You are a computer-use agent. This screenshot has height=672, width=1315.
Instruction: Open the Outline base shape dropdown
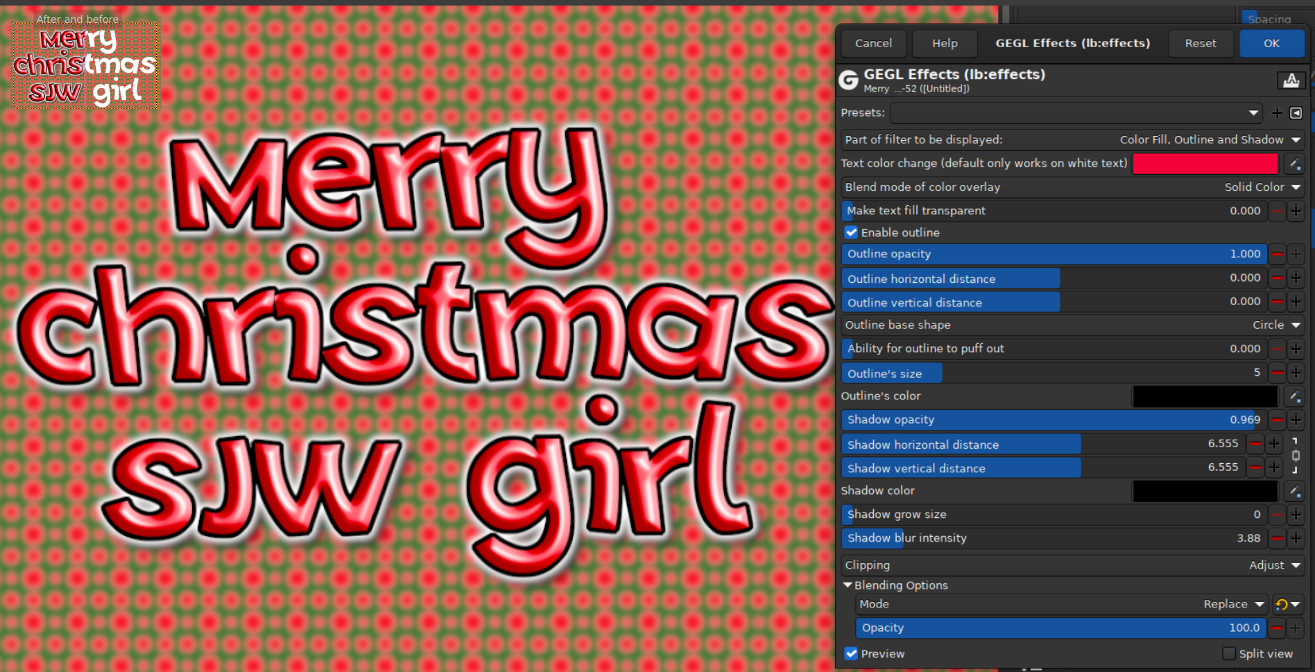(1072, 325)
